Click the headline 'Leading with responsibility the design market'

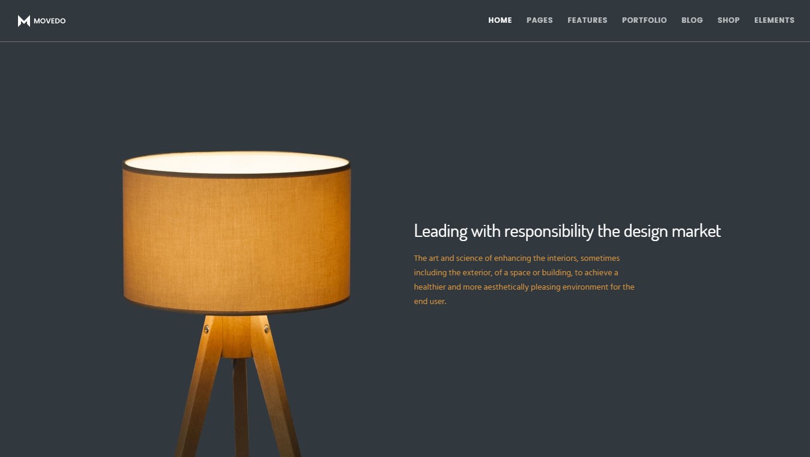pyautogui.click(x=567, y=231)
